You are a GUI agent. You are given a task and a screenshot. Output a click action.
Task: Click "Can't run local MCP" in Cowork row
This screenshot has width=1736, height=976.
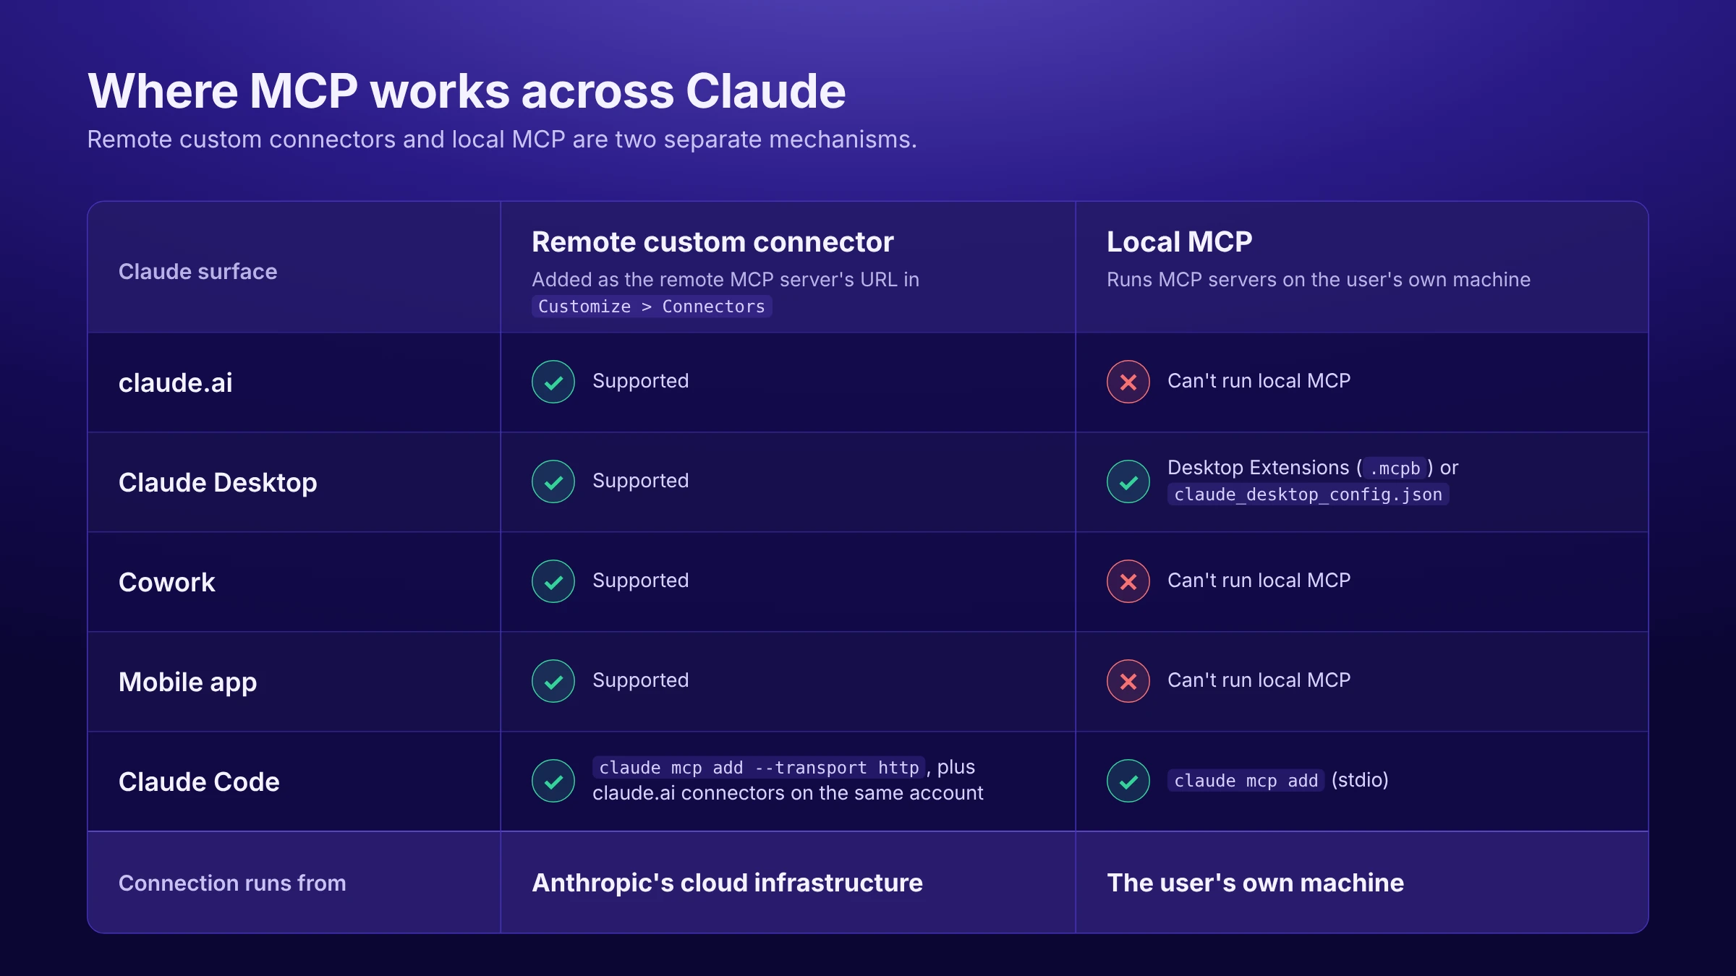(x=1259, y=581)
